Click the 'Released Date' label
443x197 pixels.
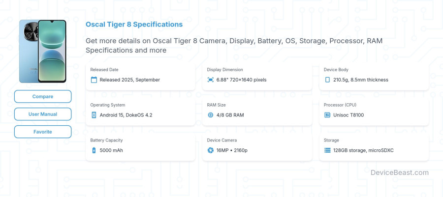(104, 70)
